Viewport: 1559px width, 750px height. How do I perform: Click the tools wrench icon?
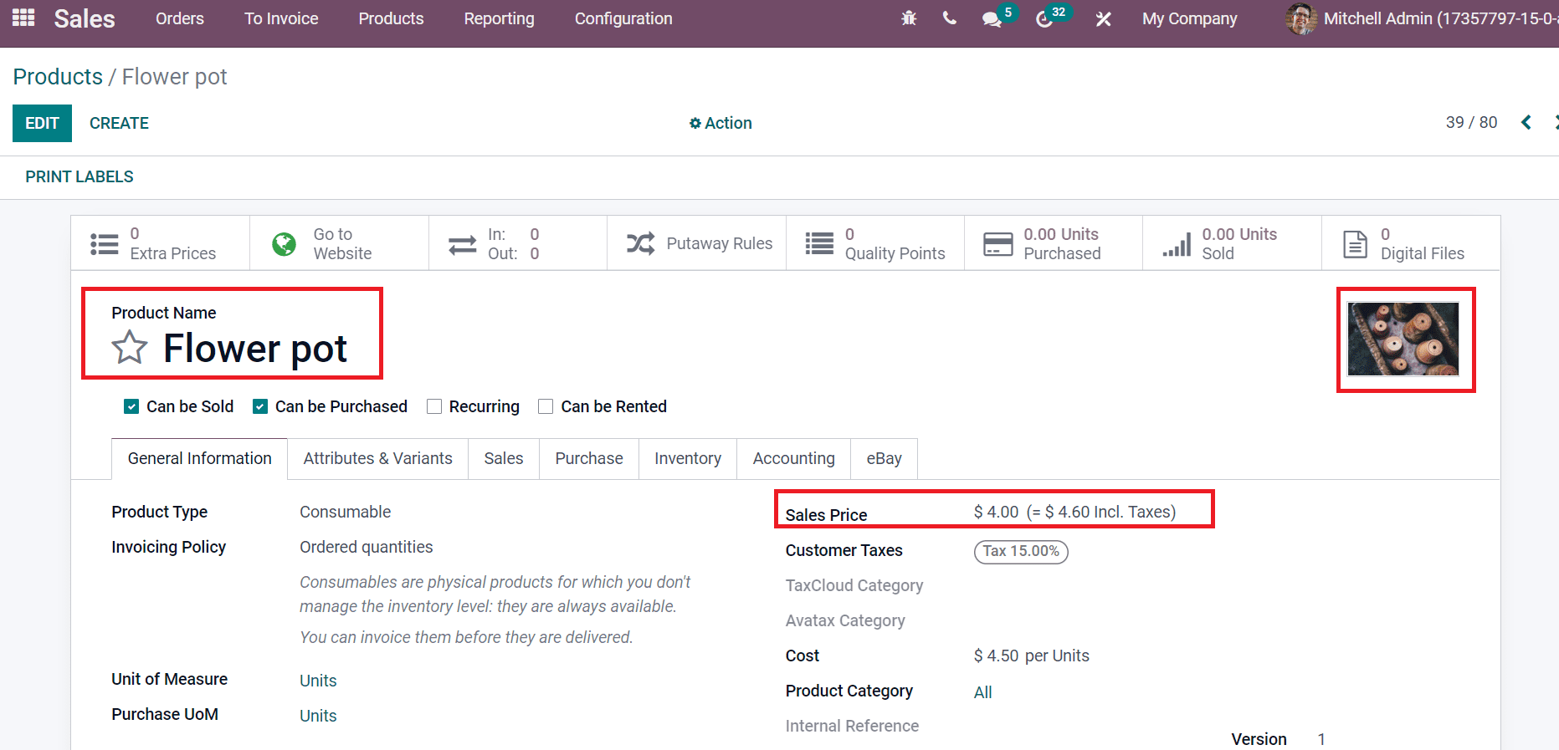1104,18
